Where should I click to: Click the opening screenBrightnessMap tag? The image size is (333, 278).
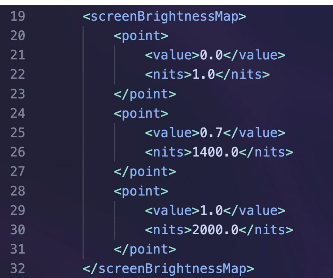click(164, 16)
